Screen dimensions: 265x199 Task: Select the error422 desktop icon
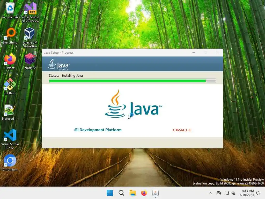pyautogui.click(x=30, y=61)
